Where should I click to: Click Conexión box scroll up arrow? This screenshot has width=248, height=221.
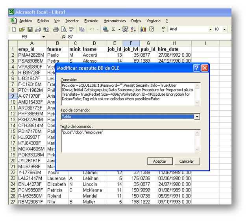197,86
